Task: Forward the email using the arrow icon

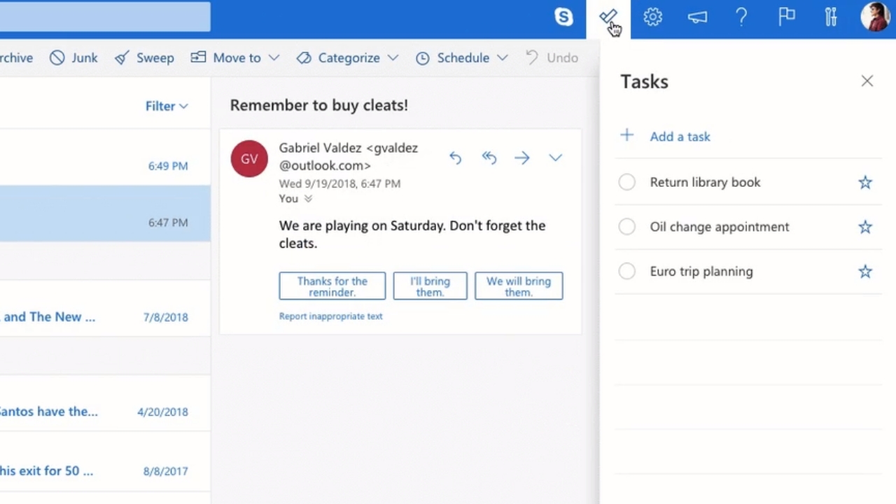Action: (521, 158)
